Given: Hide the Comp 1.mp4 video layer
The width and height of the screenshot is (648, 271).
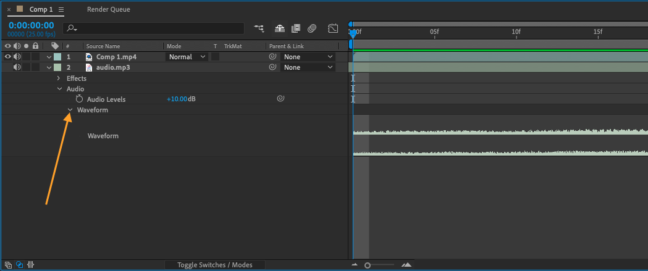Looking at the screenshot, I should tap(8, 57).
